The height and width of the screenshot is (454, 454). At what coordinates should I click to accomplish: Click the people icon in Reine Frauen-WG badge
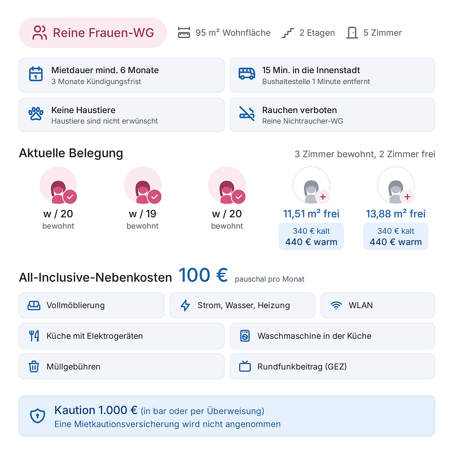40,33
